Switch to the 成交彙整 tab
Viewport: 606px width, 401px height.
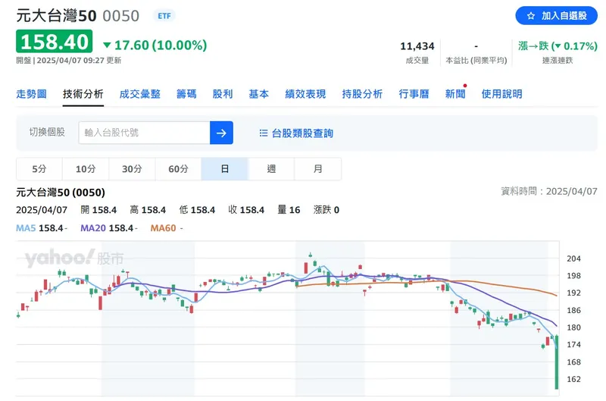(x=140, y=94)
